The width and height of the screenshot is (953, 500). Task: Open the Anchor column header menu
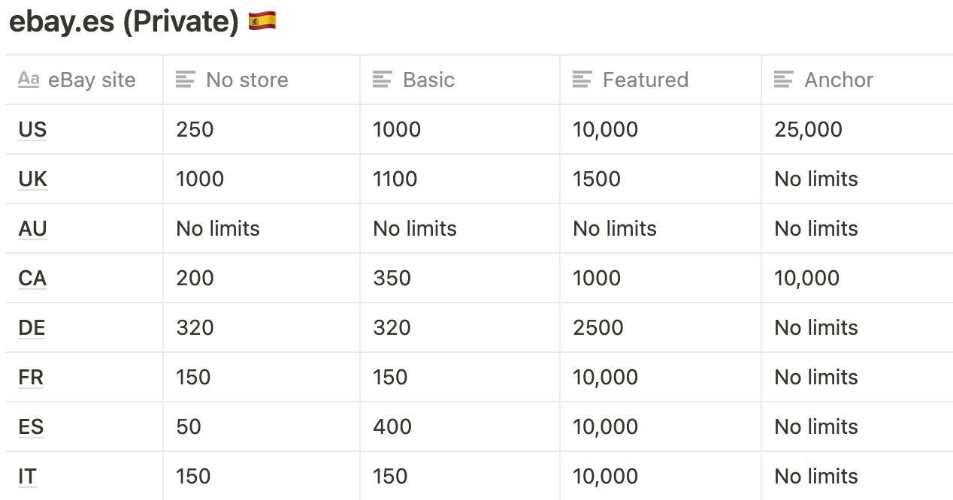tap(857, 80)
